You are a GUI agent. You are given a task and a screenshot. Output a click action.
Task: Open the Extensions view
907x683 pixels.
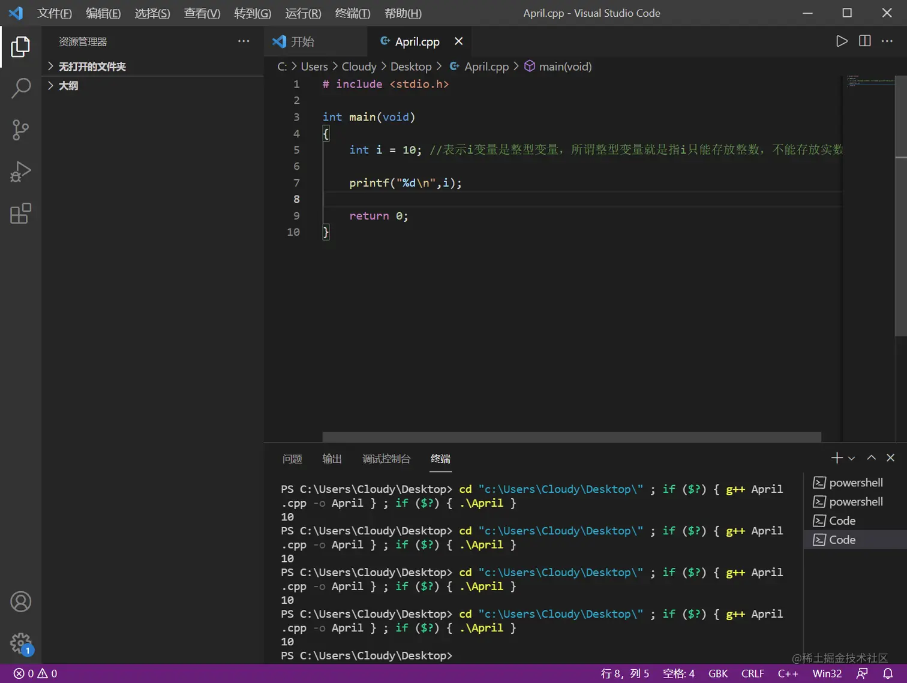coord(20,213)
